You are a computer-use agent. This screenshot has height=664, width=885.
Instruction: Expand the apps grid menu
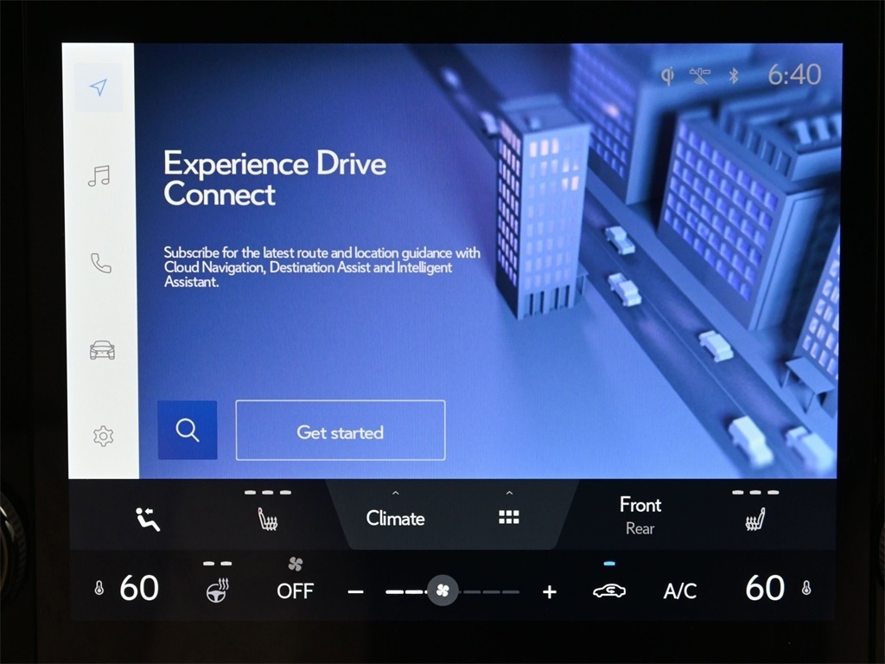(x=509, y=516)
